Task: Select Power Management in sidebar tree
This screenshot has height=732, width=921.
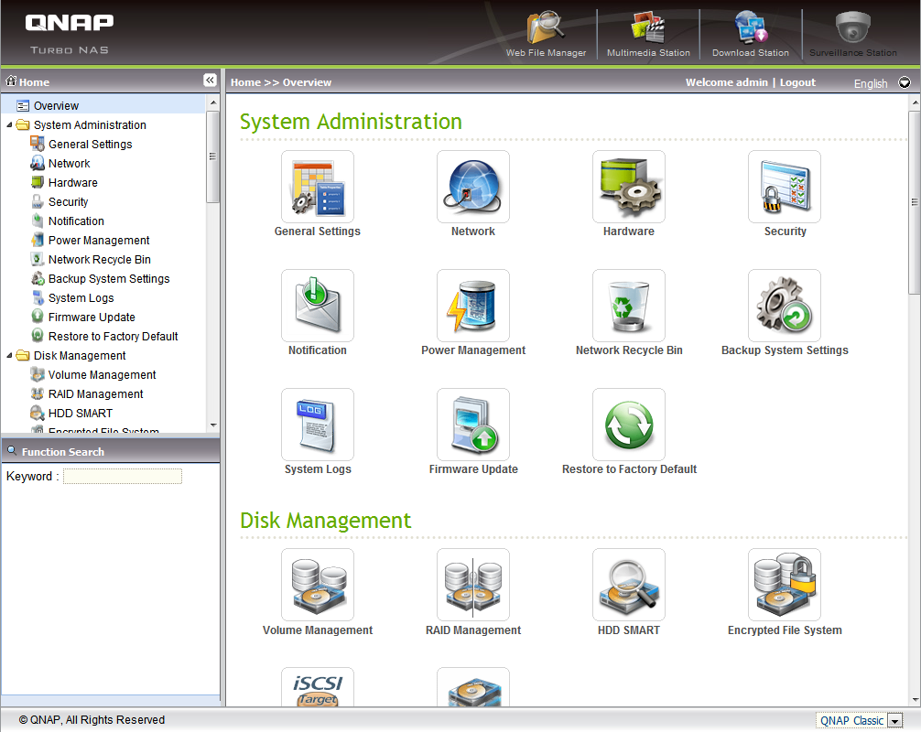Action: [x=98, y=241]
